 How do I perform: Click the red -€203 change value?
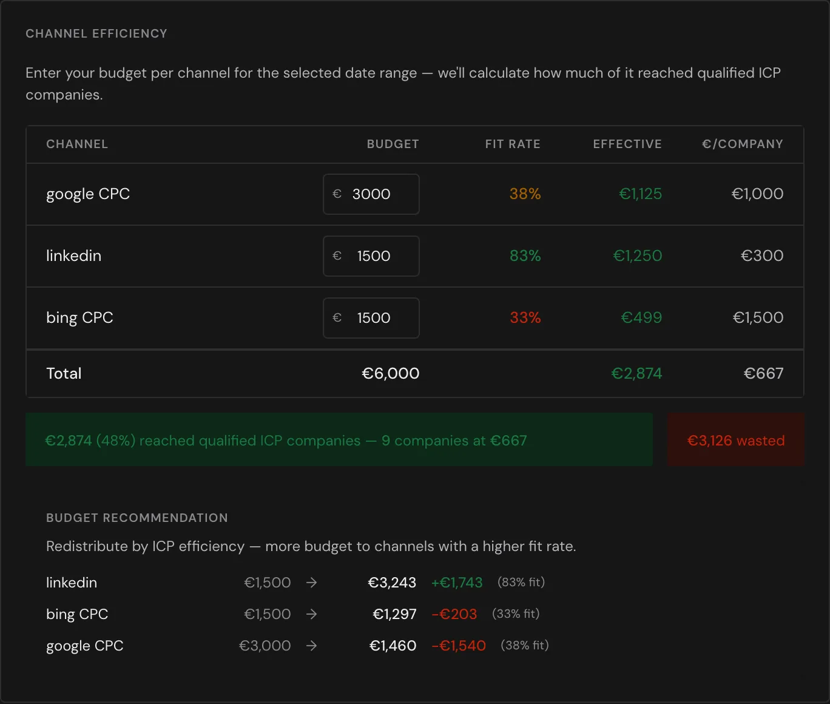click(x=454, y=614)
